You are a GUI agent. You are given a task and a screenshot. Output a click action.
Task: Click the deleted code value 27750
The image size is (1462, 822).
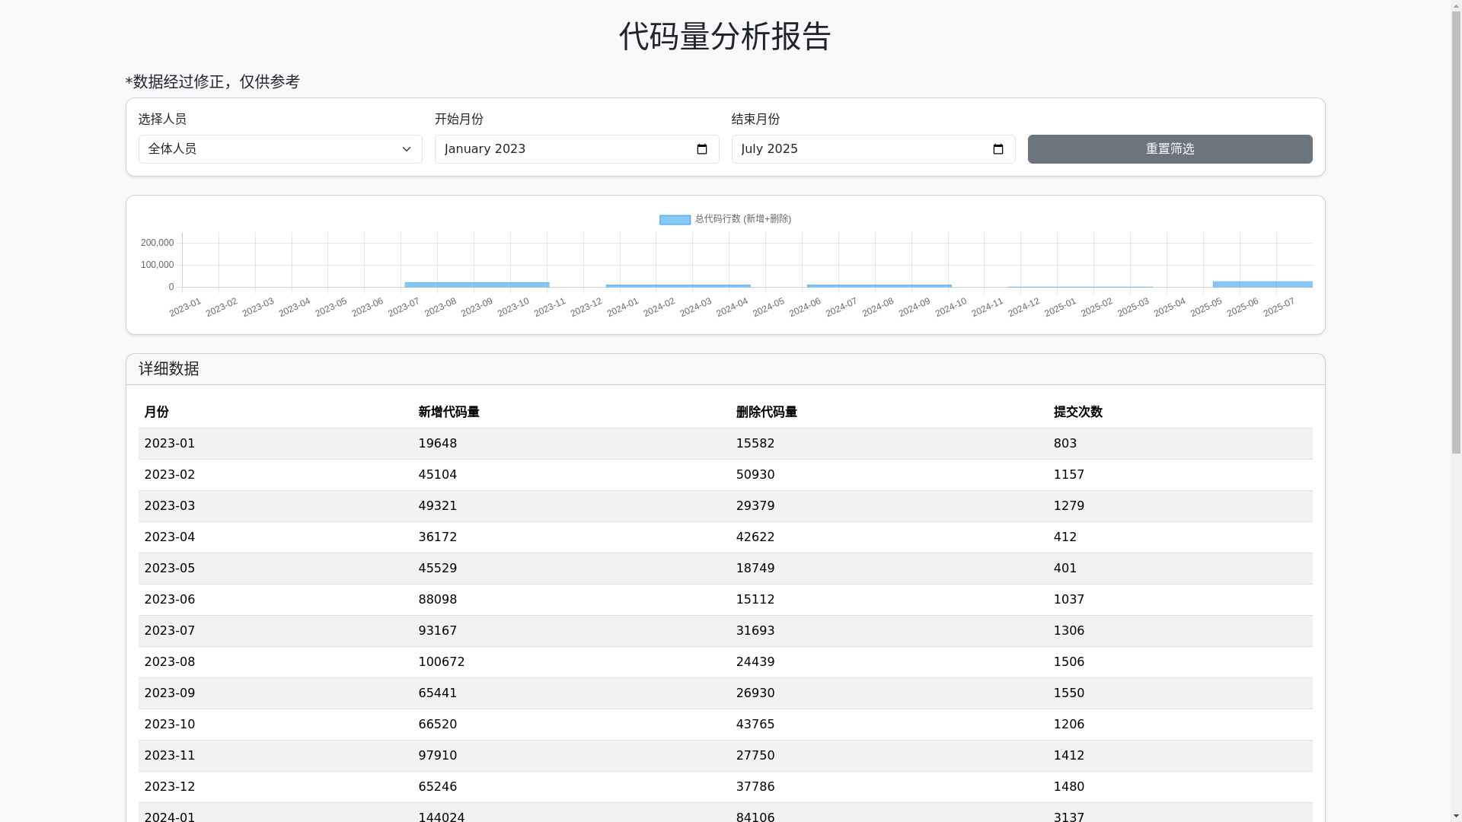tap(755, 755)
